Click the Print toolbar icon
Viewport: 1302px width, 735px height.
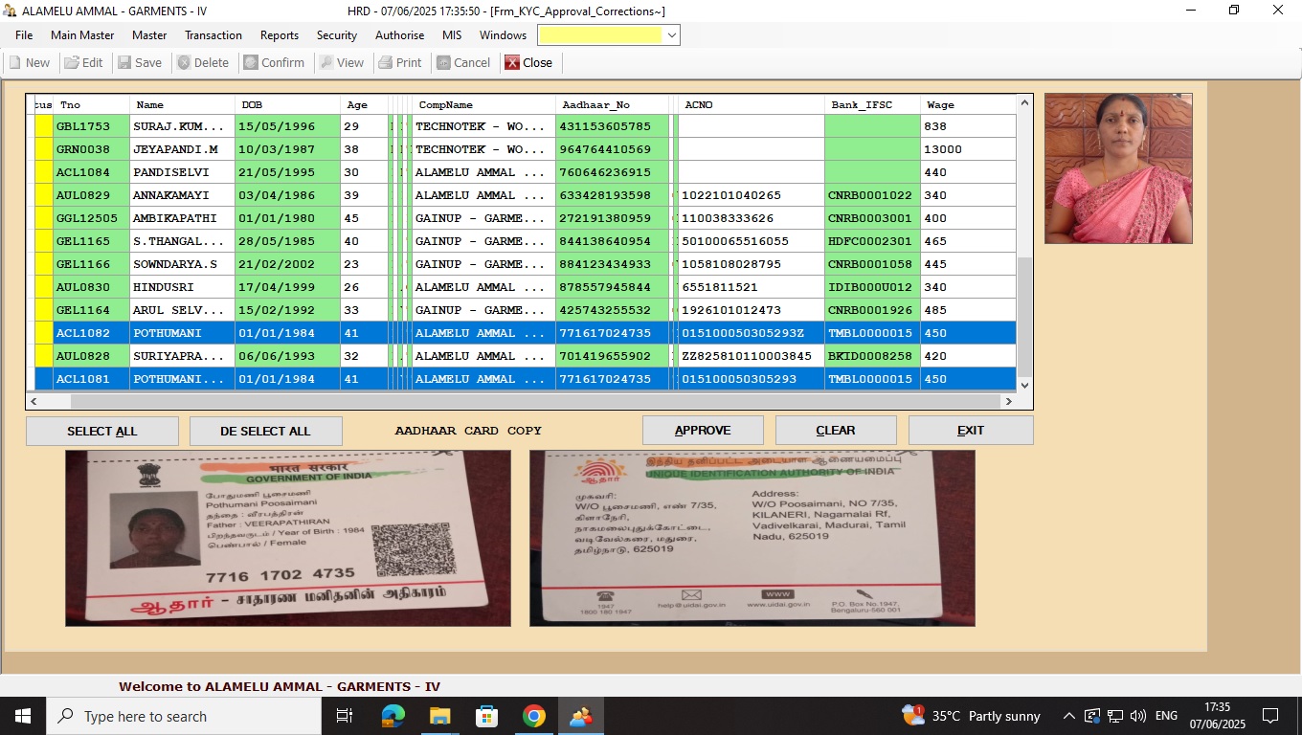tap(386, 62)
